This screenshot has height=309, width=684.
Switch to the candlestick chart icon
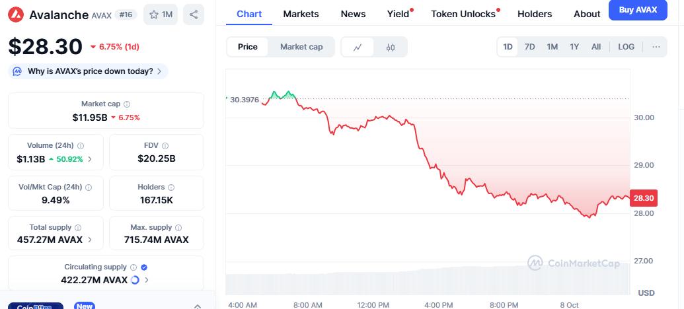391,47
